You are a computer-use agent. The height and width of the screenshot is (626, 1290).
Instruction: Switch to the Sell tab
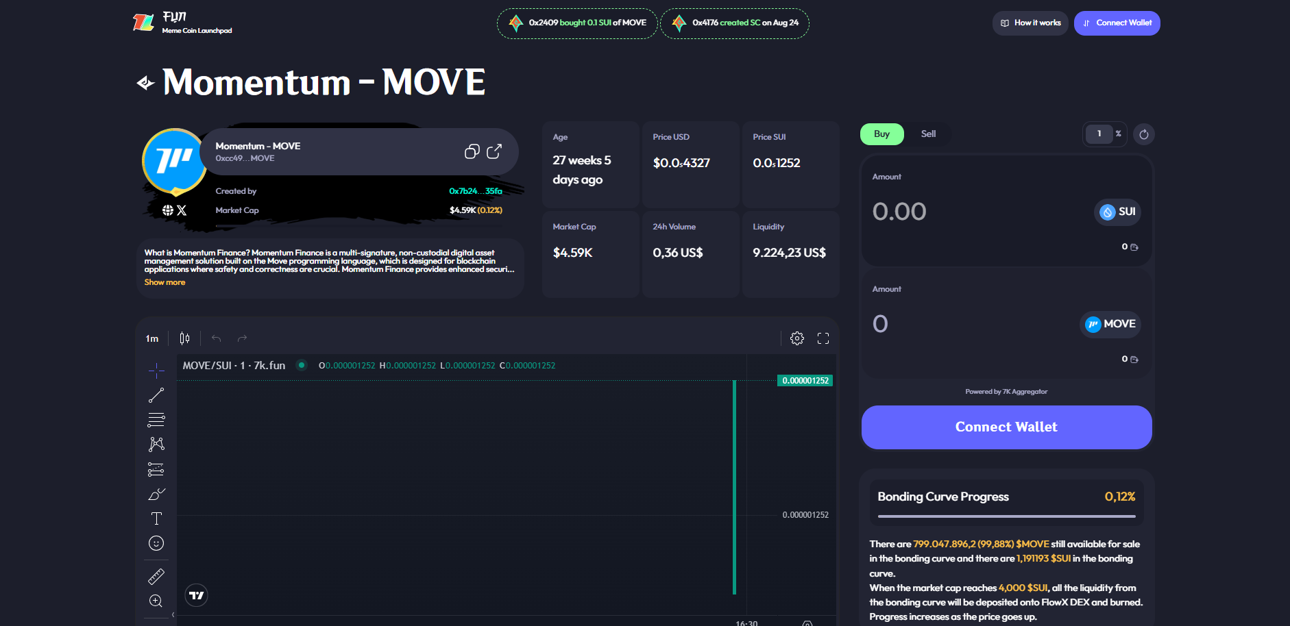click(x=928, y=134)
